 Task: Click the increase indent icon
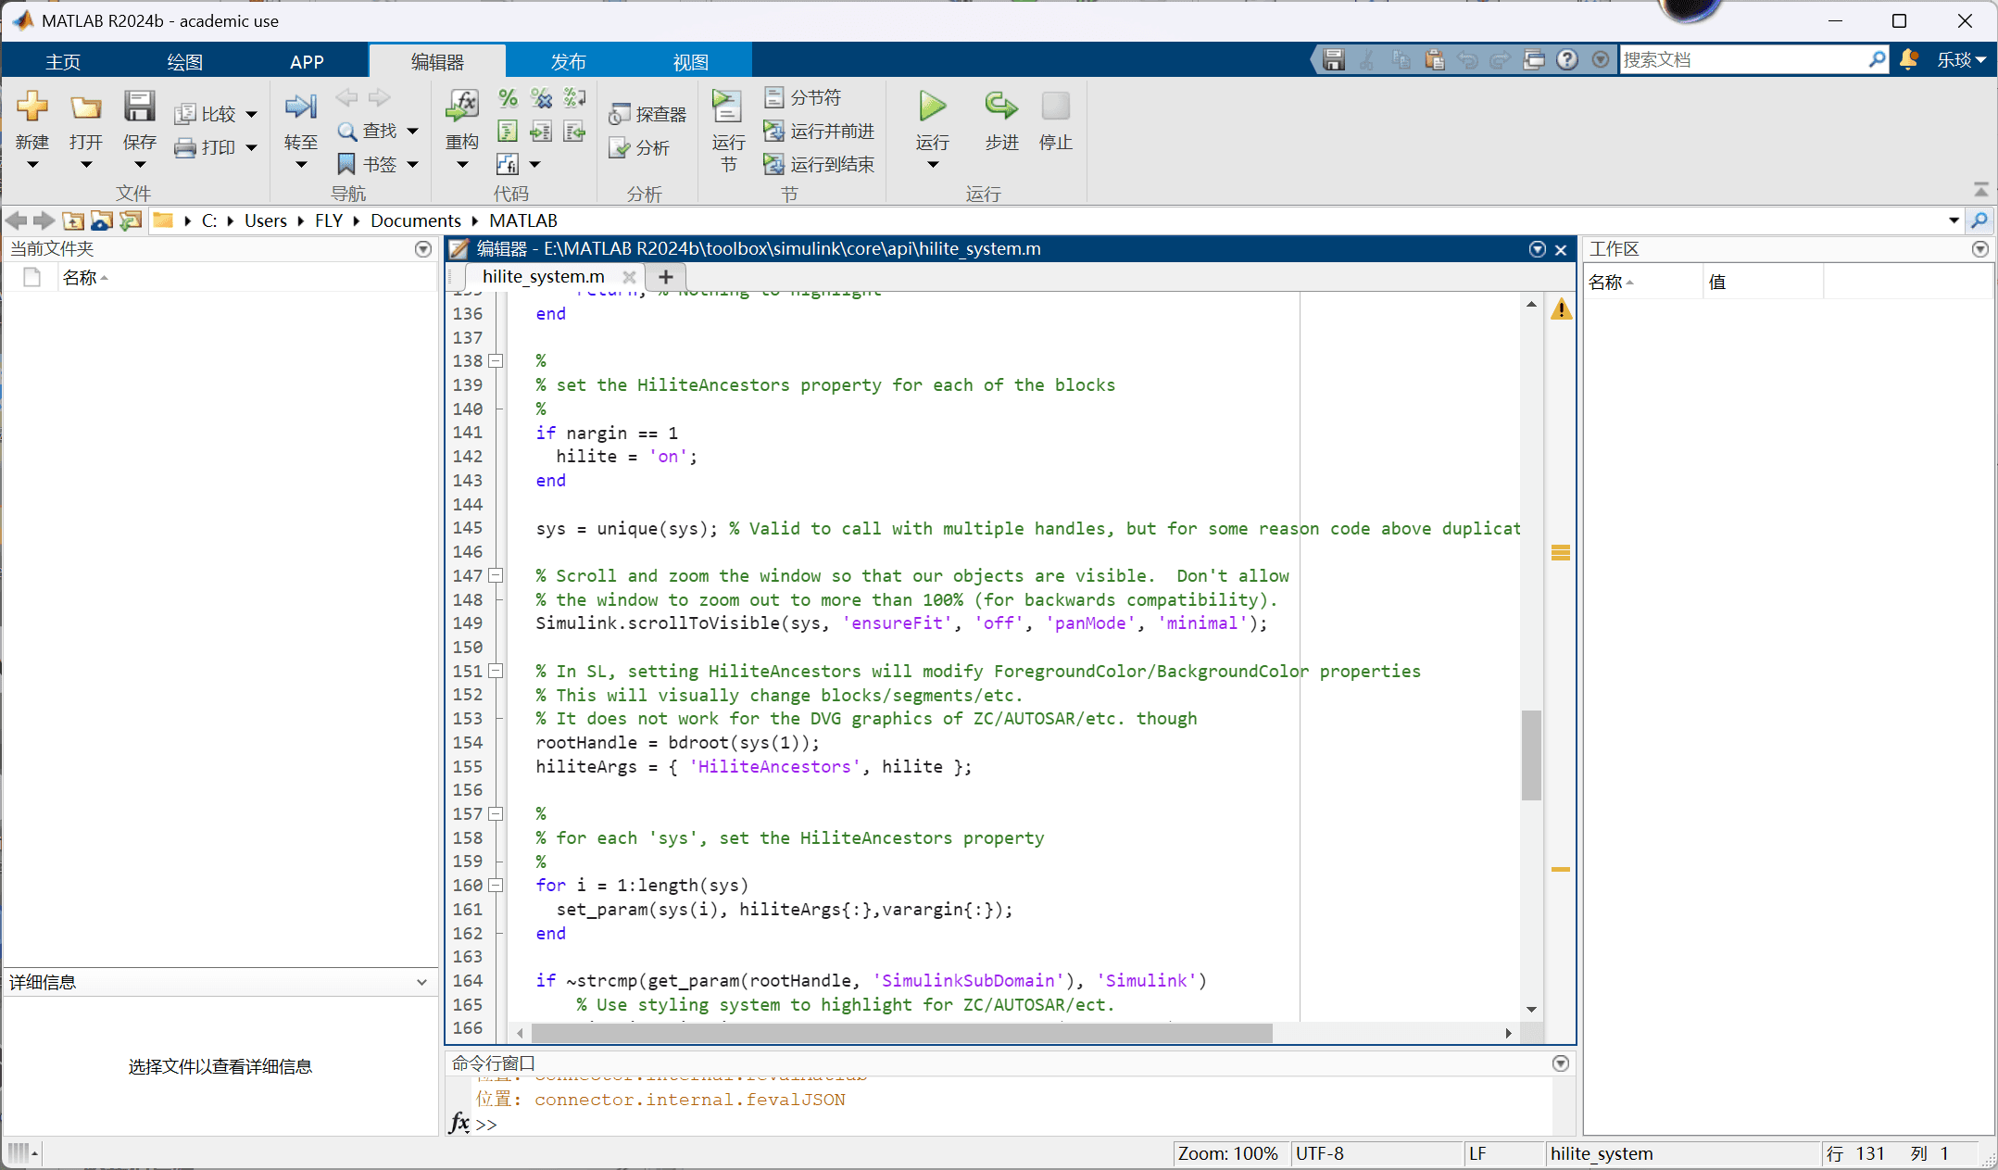542,132
